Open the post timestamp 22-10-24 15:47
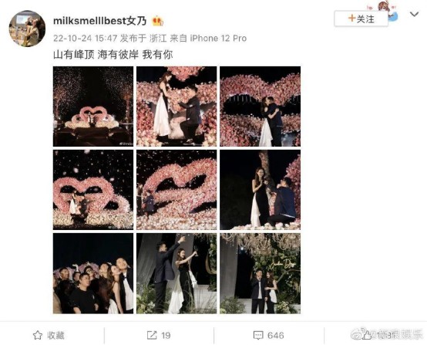427x345 pixels. (86, 38)
